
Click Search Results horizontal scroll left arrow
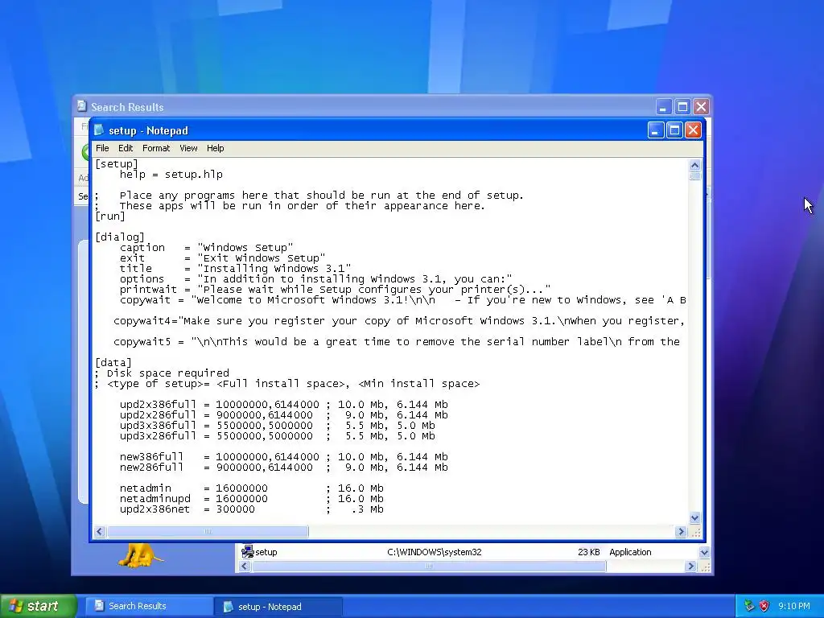[x=245, y=566]
